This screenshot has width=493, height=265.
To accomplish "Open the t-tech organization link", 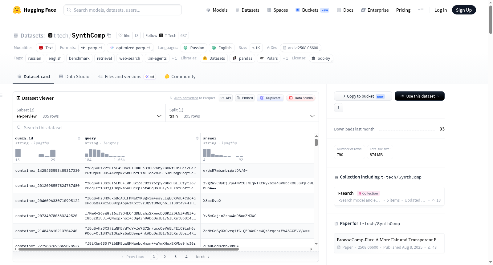I will 61,35.
